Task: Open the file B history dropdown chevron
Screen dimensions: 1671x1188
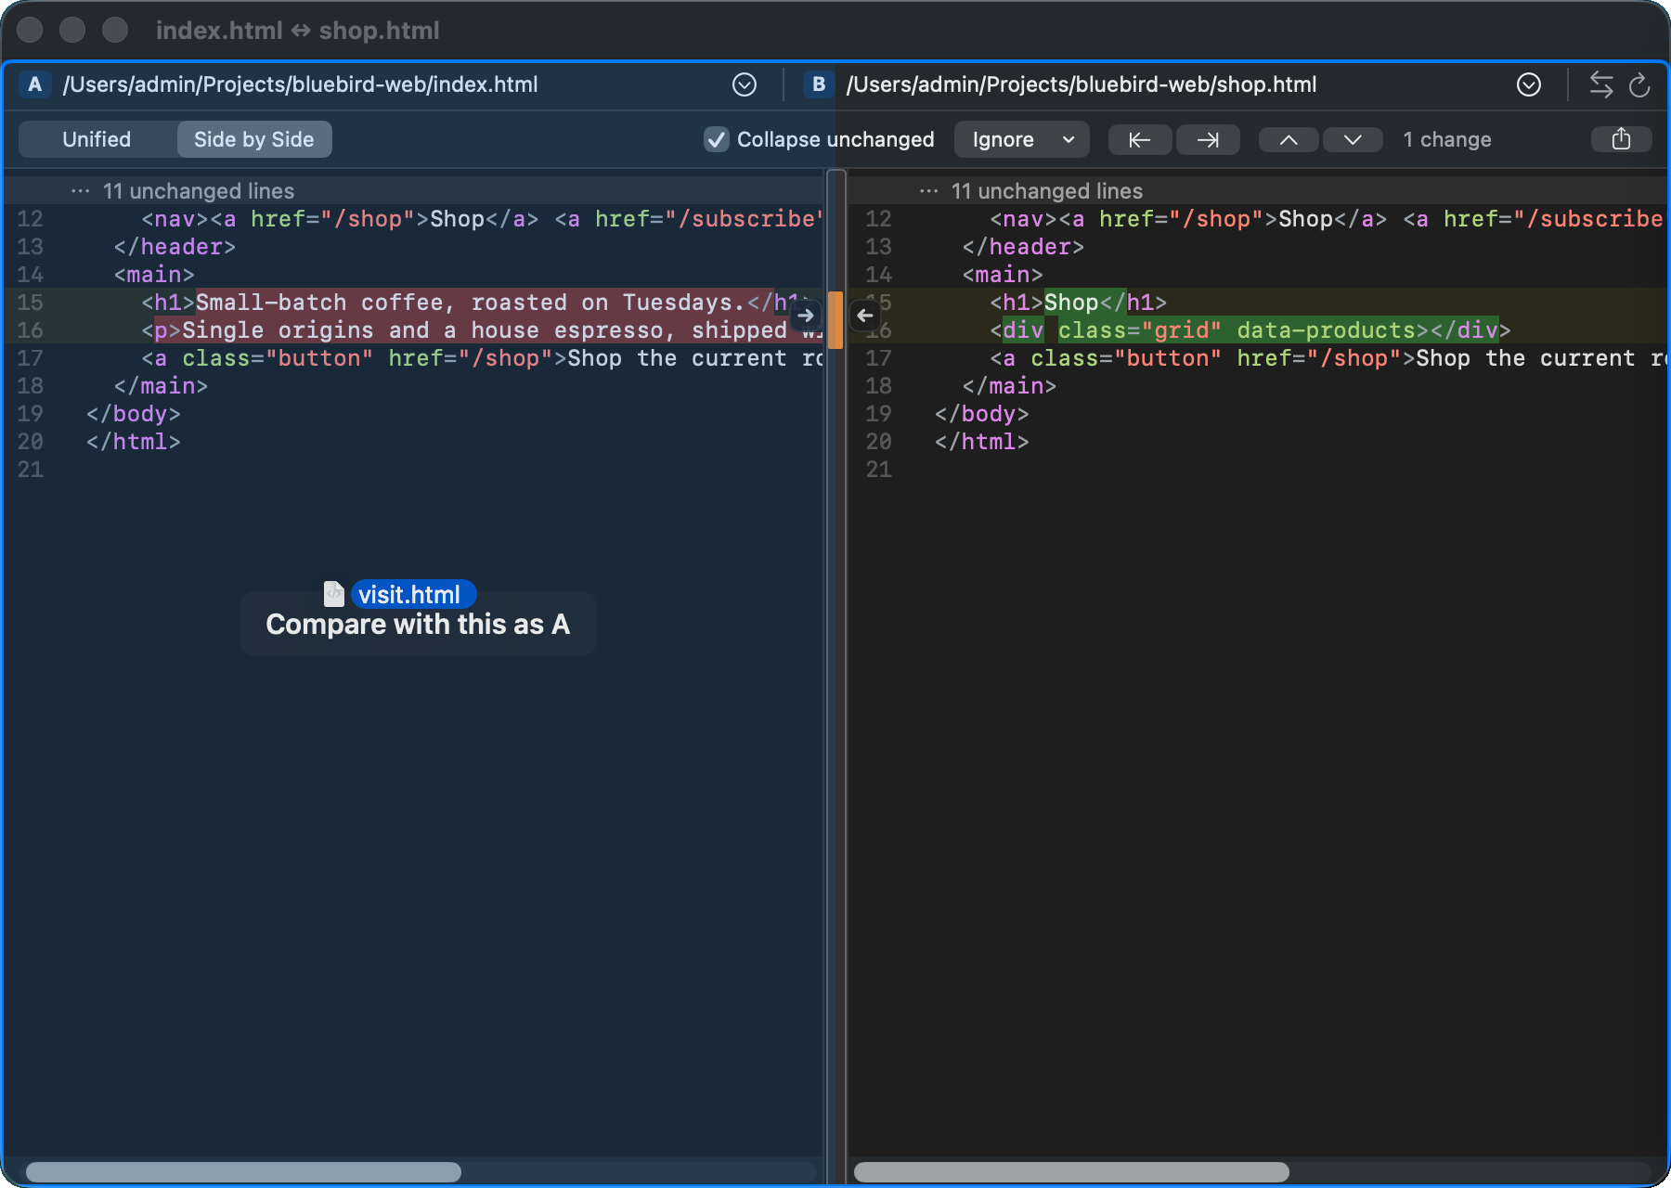Action: (1529, 84)
